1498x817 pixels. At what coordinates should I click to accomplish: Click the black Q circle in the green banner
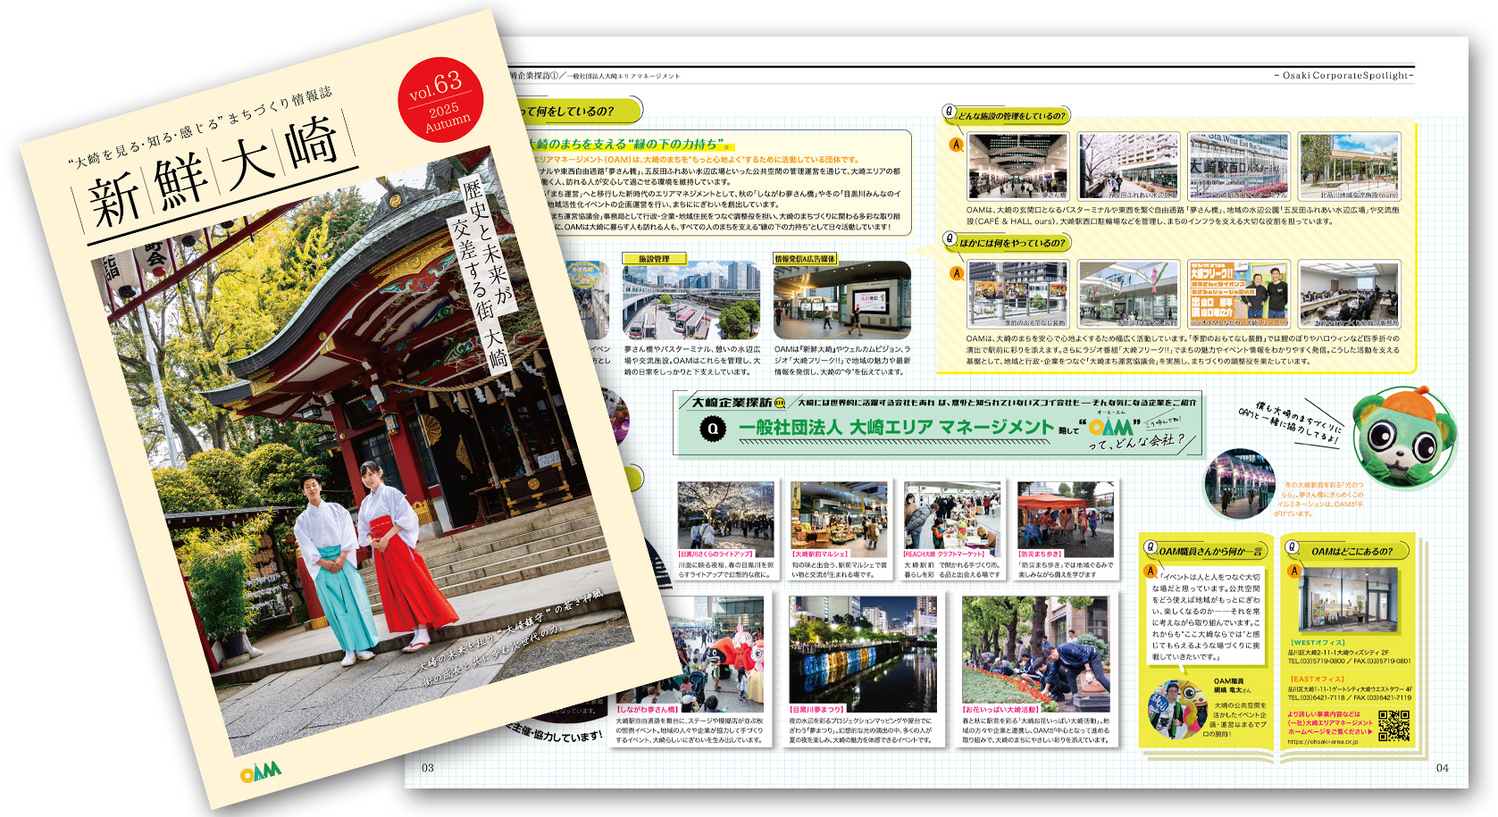[x=712, y=429]
